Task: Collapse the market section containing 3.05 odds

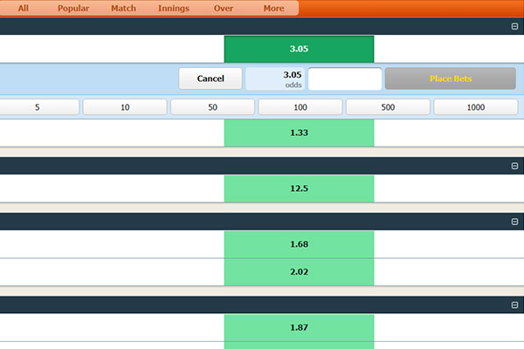Action: tap(514, 27)
